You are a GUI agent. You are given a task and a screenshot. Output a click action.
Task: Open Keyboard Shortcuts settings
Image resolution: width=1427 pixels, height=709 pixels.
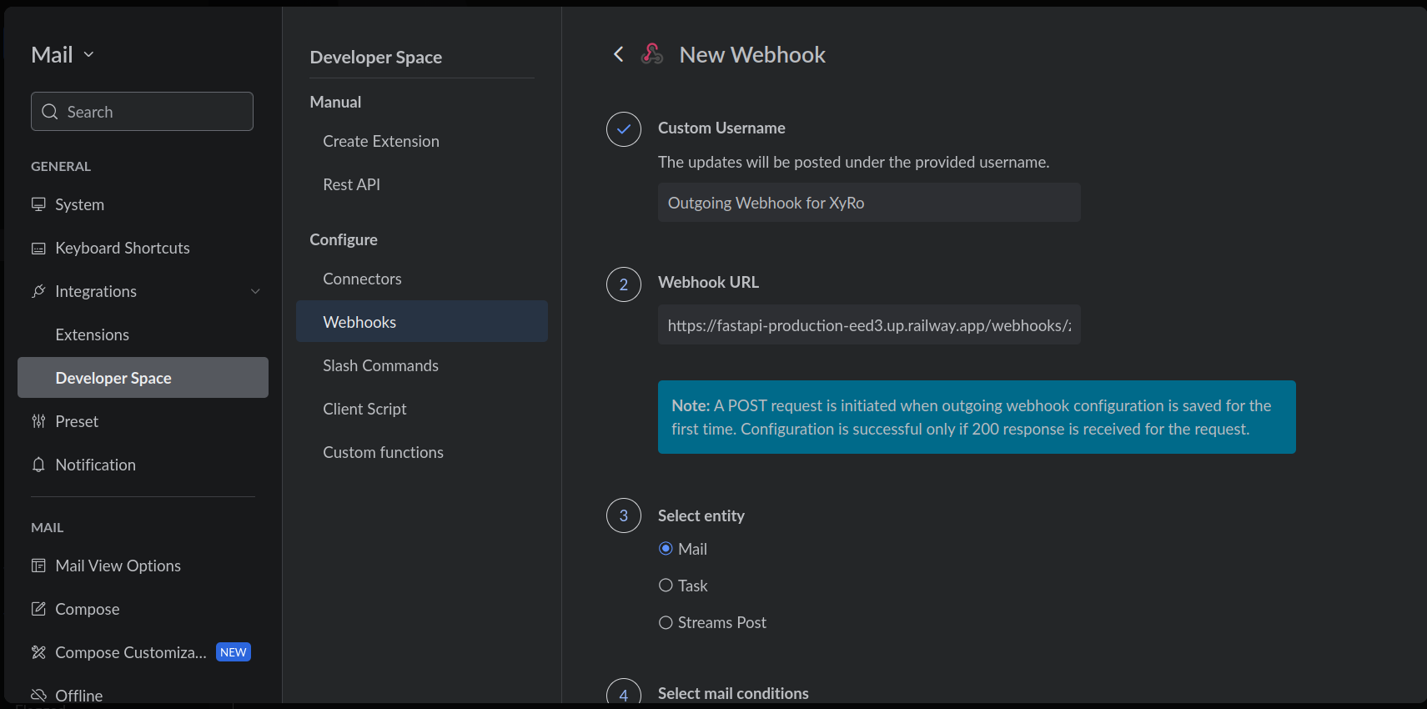[x=143, y=248]
